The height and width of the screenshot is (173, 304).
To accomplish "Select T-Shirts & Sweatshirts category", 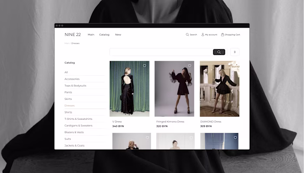I will pyautogui.click(x=78, y=119).
